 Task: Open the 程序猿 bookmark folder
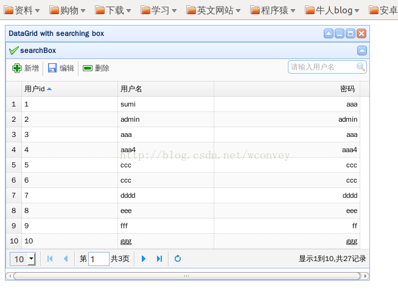pyautogui.click(x=273, y=10)
